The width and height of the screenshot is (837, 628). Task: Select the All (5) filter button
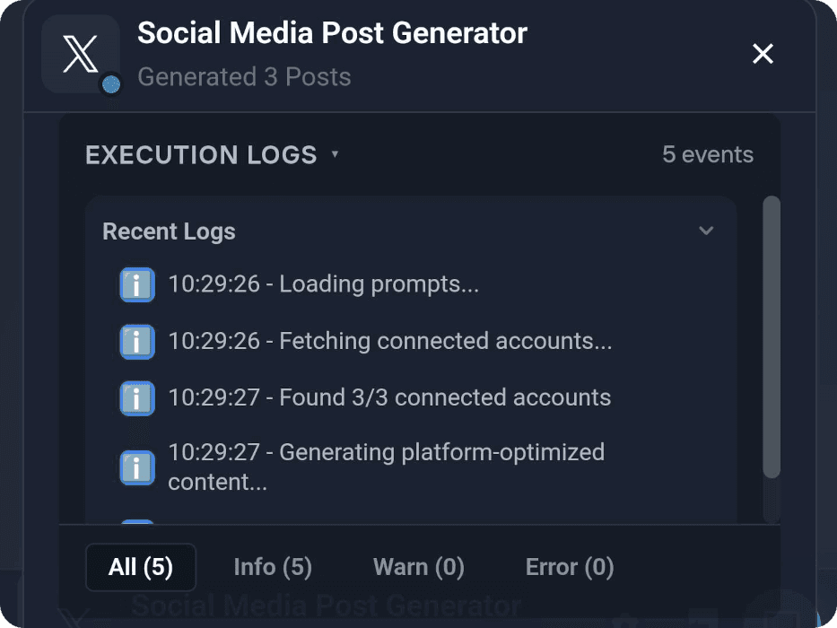(x=141, y=567)
